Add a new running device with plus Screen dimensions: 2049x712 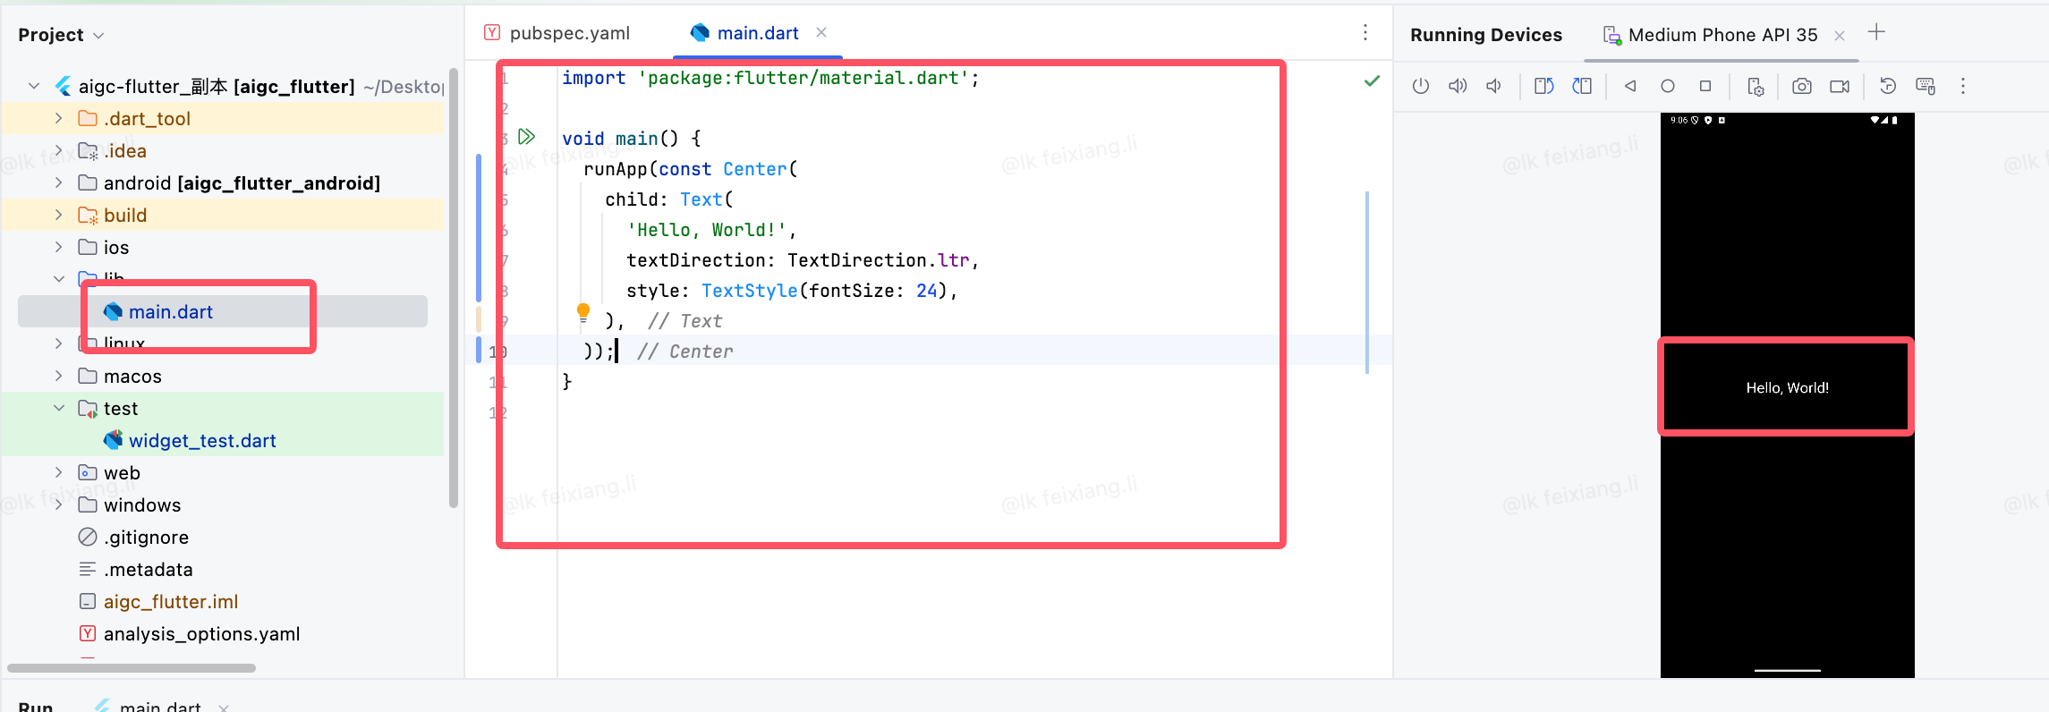coord(1877,33)
